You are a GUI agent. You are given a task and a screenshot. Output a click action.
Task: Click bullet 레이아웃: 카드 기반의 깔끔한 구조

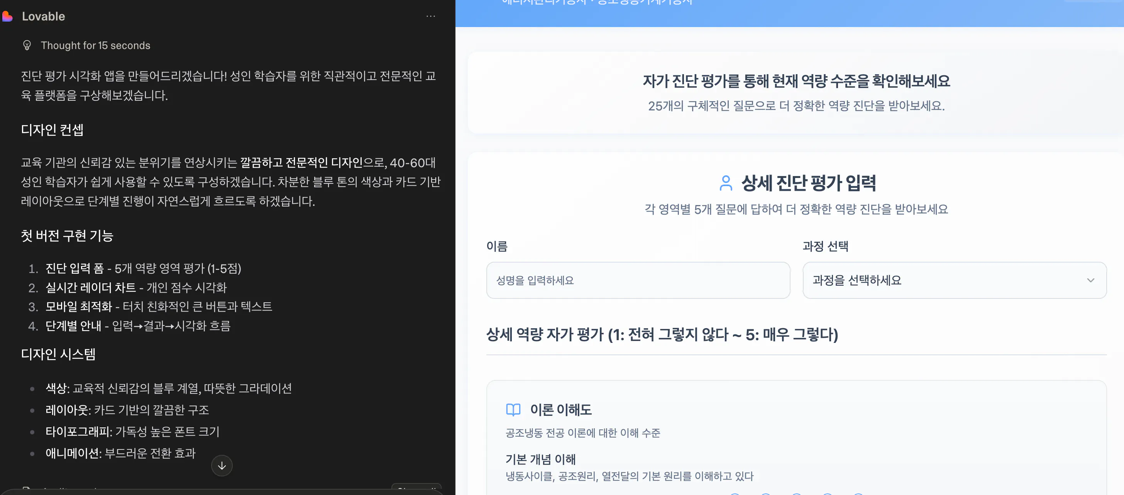point(127,410)
